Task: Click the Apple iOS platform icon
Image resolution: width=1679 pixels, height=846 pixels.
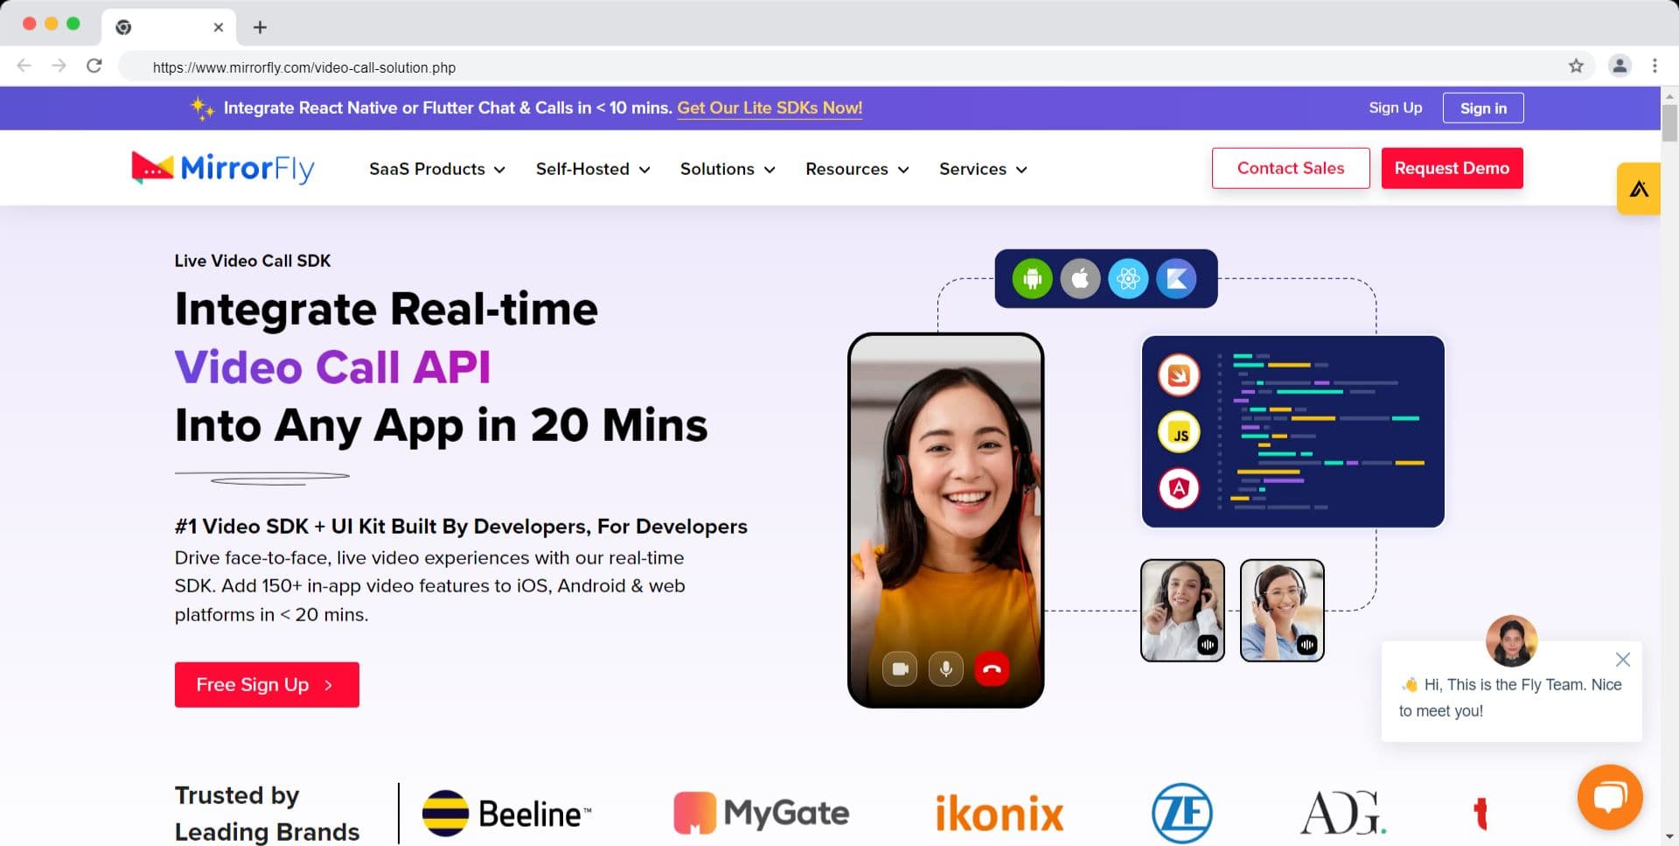Action: click(x=1080, y=279)
